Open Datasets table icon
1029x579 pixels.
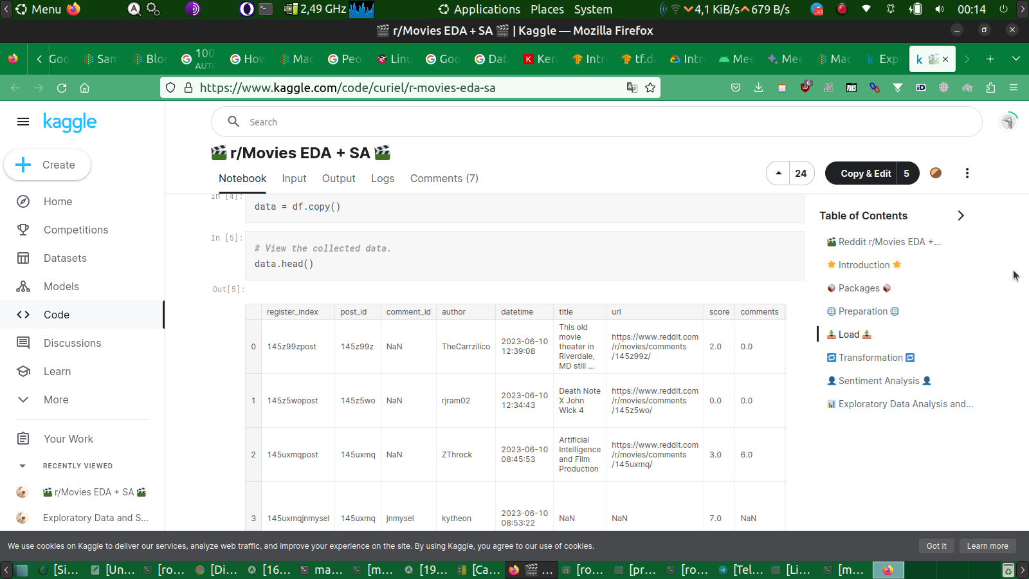[23, 258]
